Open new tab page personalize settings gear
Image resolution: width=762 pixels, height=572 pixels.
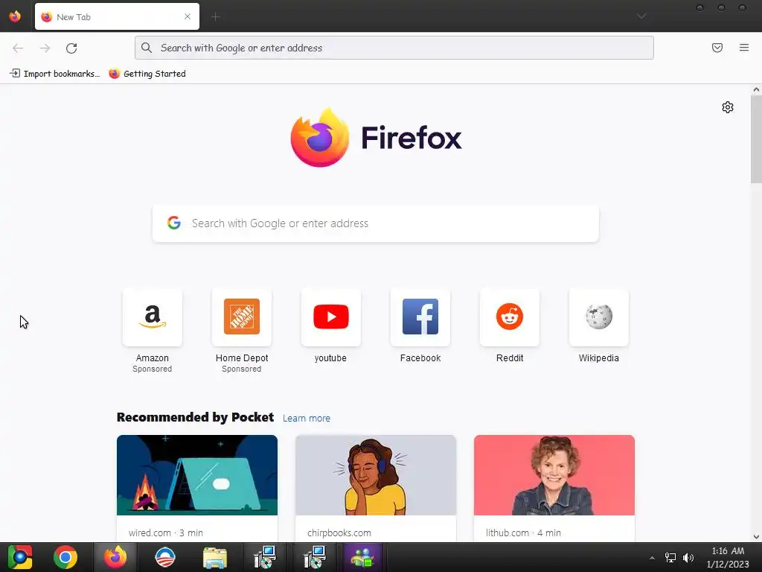[728, 107]
